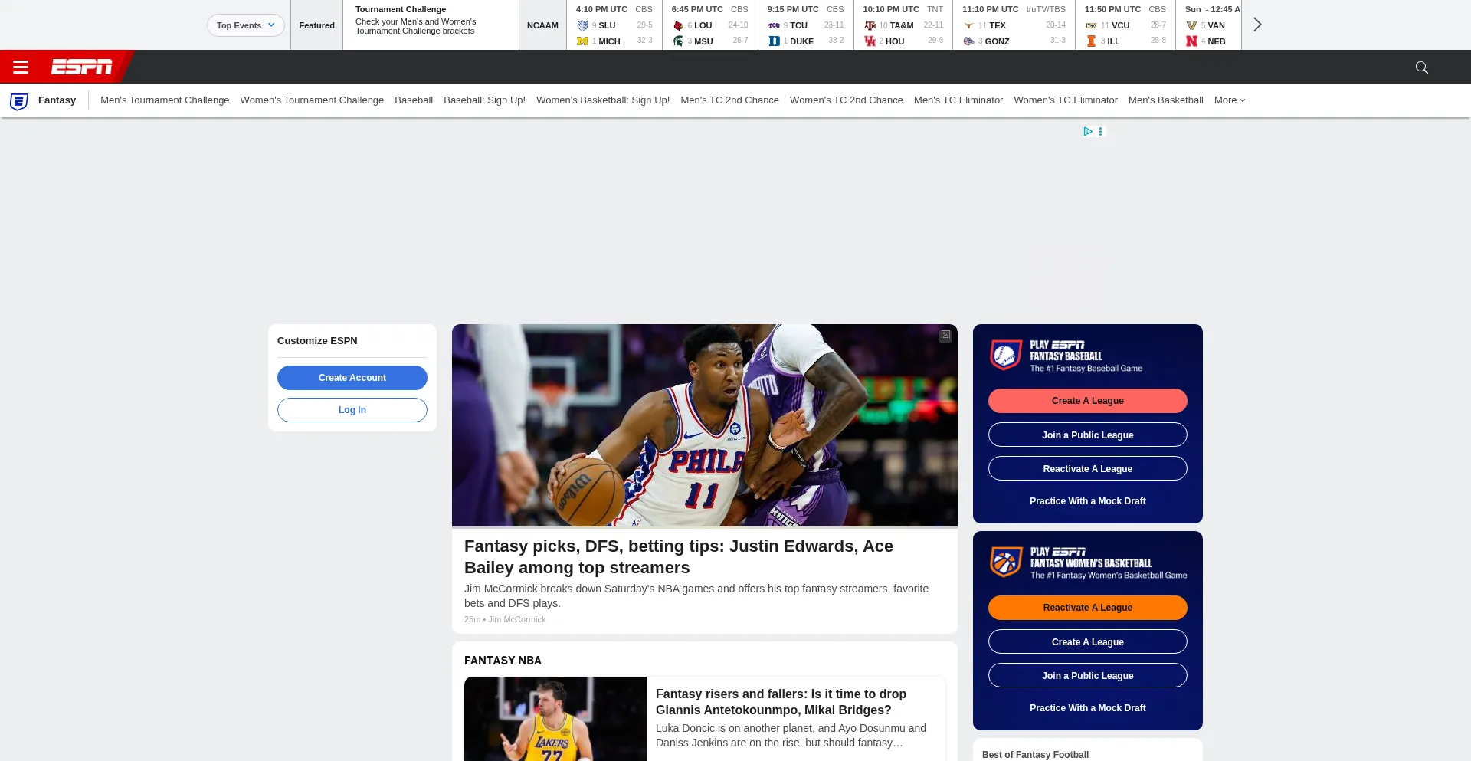Viewport: 1471px width, 761px height.
Task: Open Men's TC 2nd Chance nav item
Action: click(729, 100)
